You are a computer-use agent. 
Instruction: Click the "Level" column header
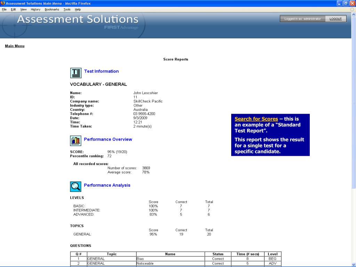point(273,254)
